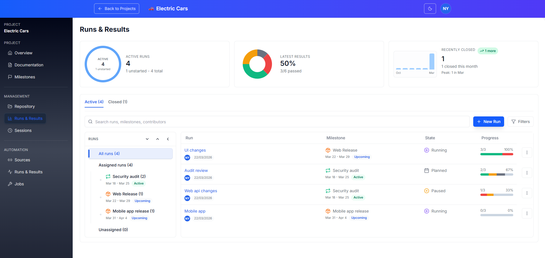Open the Filters panel
The width and height of the screenshot is (545, 258).
(x=520, y=121)
